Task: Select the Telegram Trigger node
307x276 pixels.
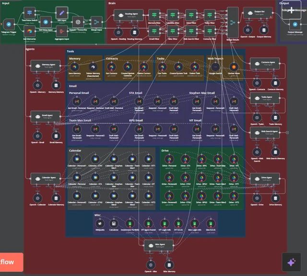Action: coord(8,24)
